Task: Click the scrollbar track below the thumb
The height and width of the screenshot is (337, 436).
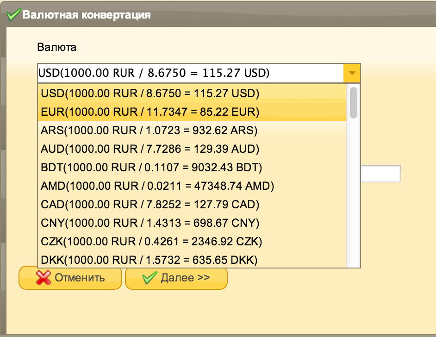Action: click(x=354, y=194)
